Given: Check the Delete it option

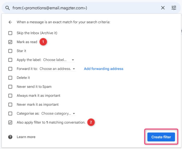Looking at the screenshot, I should [x=10, y=78].
